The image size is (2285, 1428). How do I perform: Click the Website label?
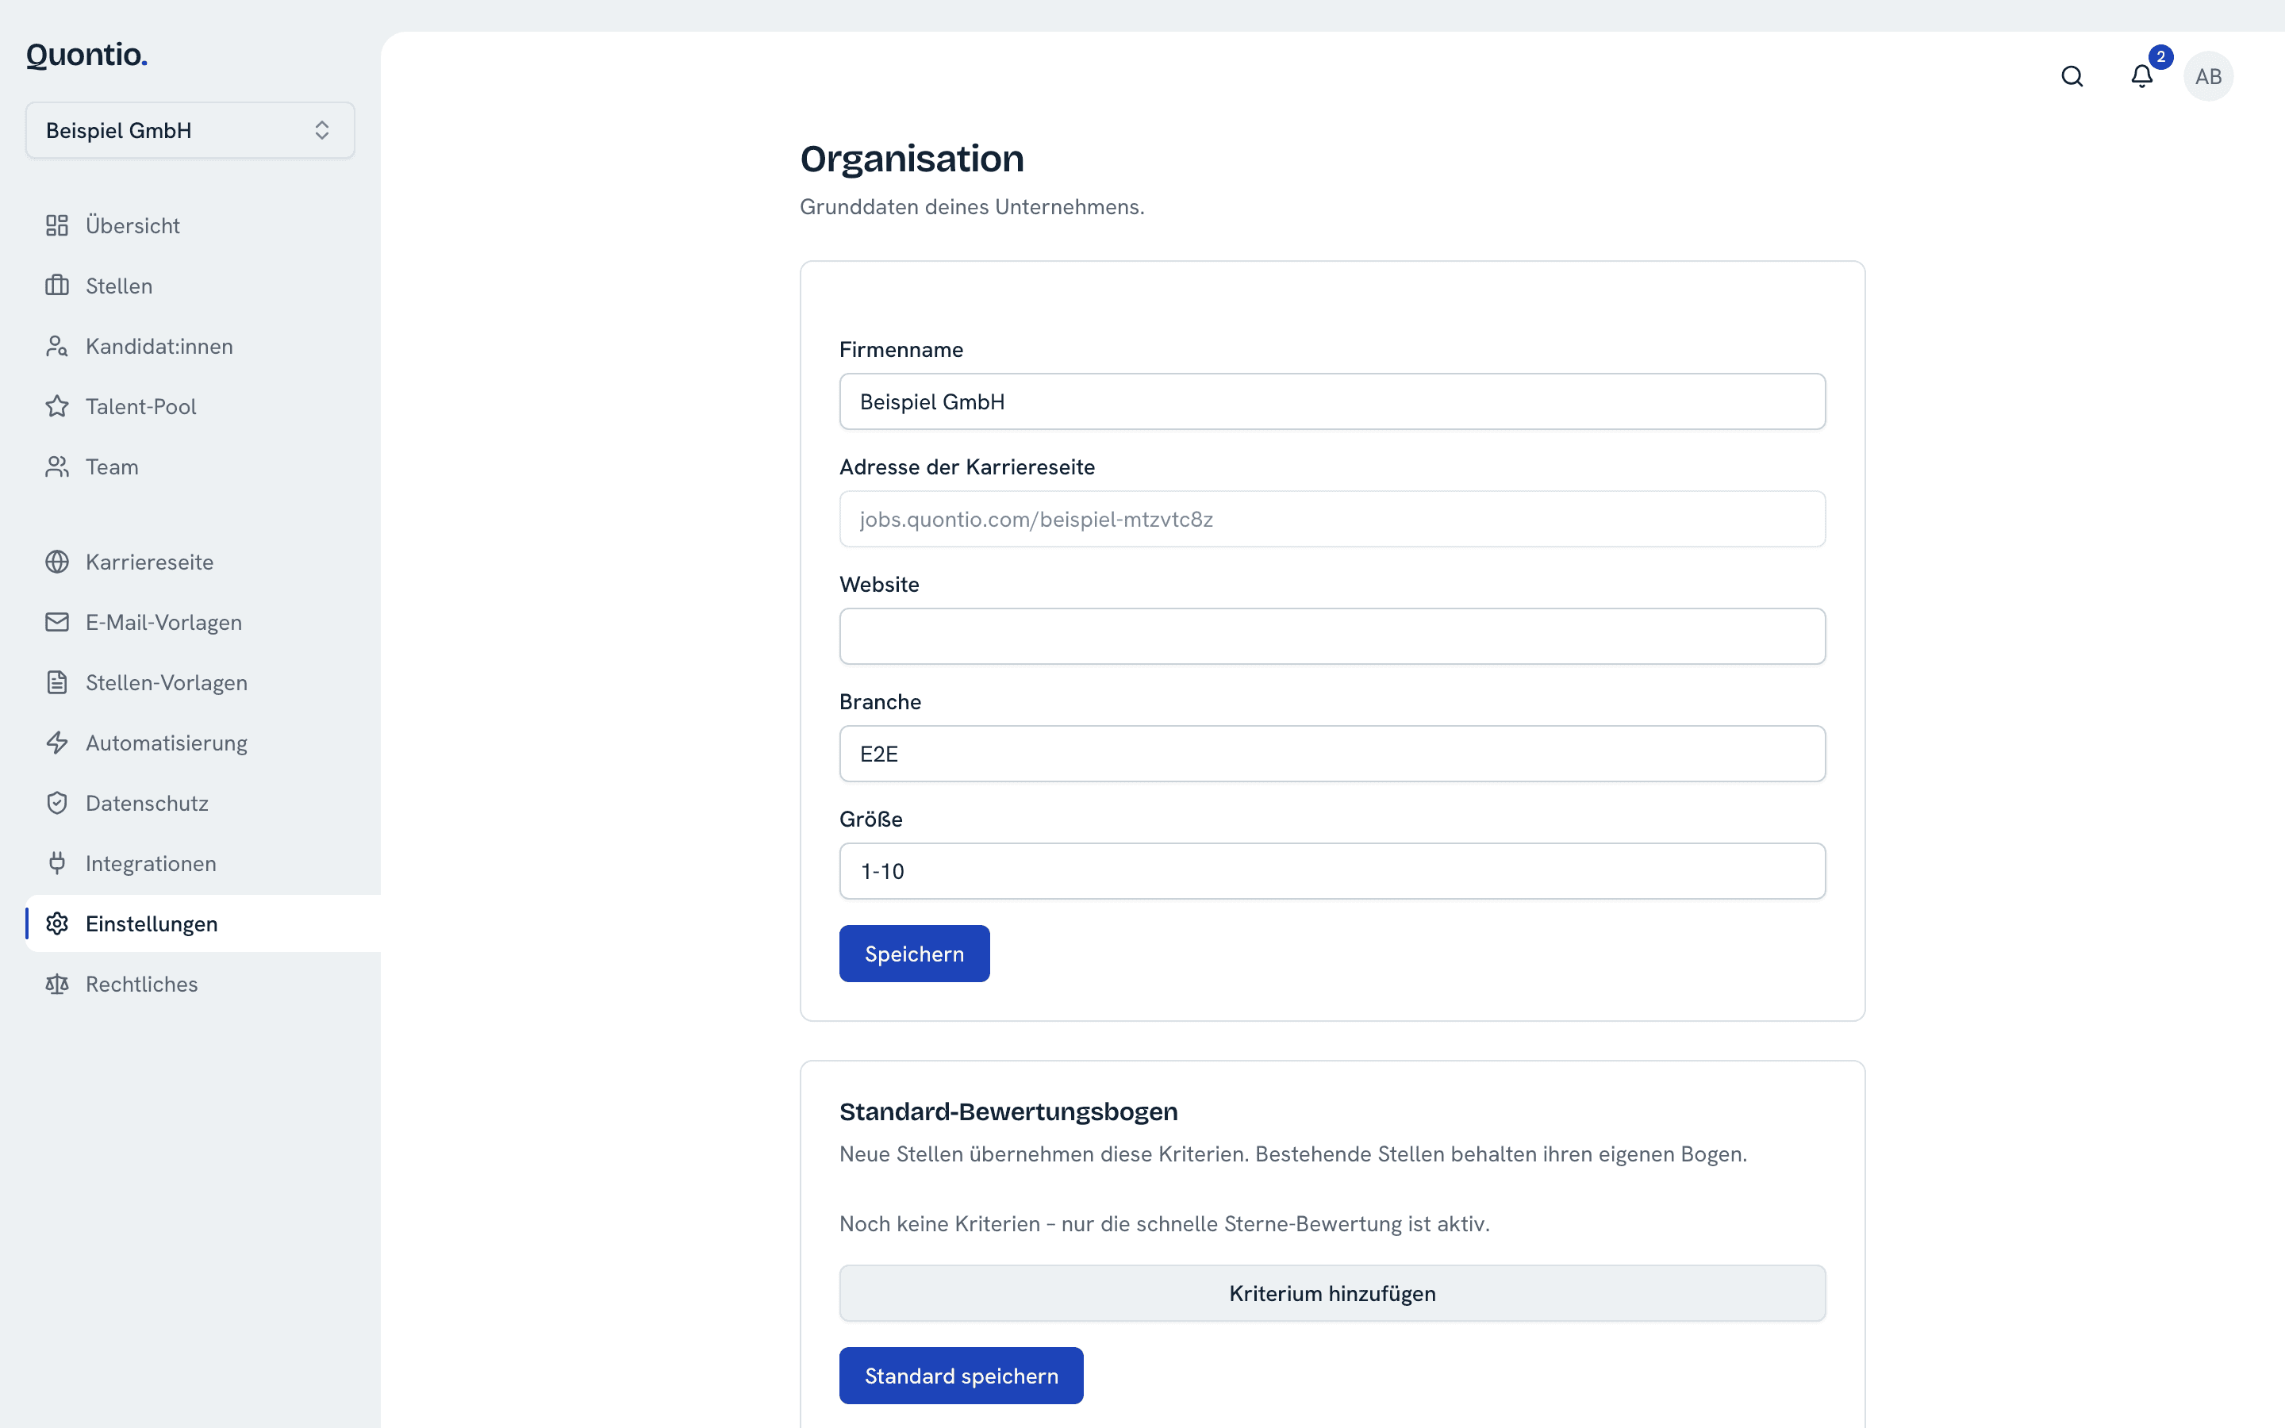pyautogui.click(x=879, y=585)
